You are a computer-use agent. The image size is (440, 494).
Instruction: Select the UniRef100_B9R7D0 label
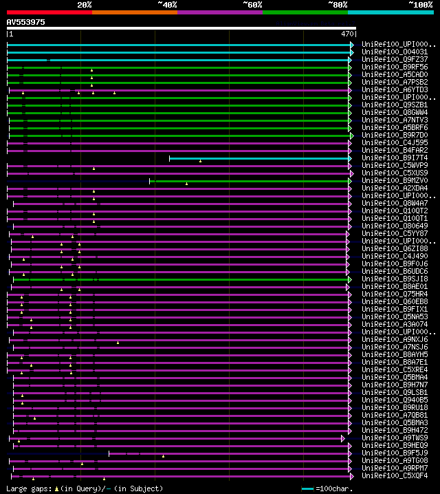click(395, 135)
